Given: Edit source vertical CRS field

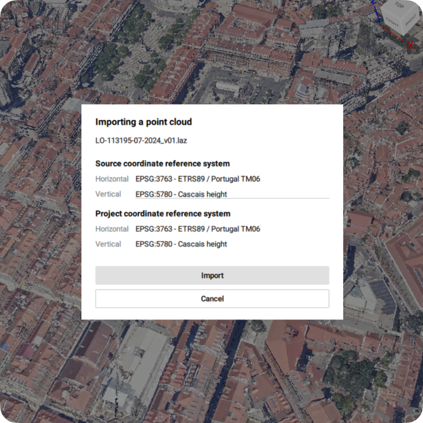Looking at the screenshot, I should [x=232, y=194].
